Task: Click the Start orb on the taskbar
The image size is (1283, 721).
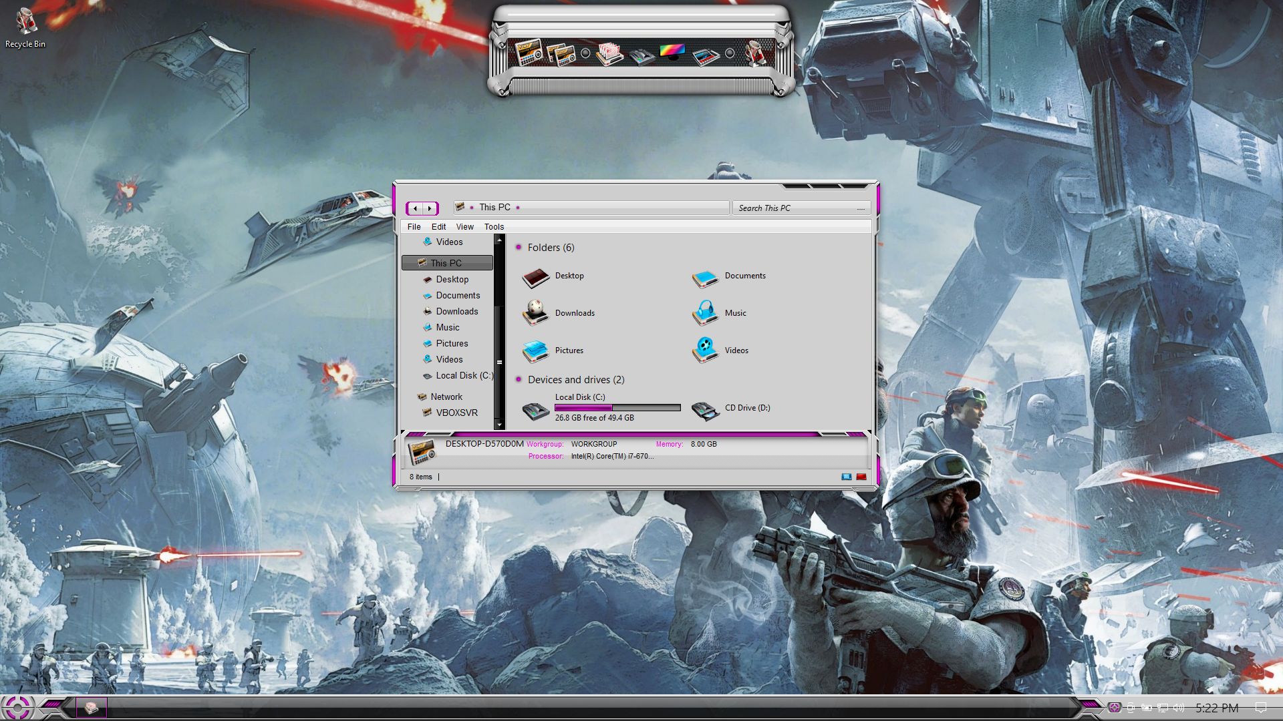Action: [x=17, y=707]
